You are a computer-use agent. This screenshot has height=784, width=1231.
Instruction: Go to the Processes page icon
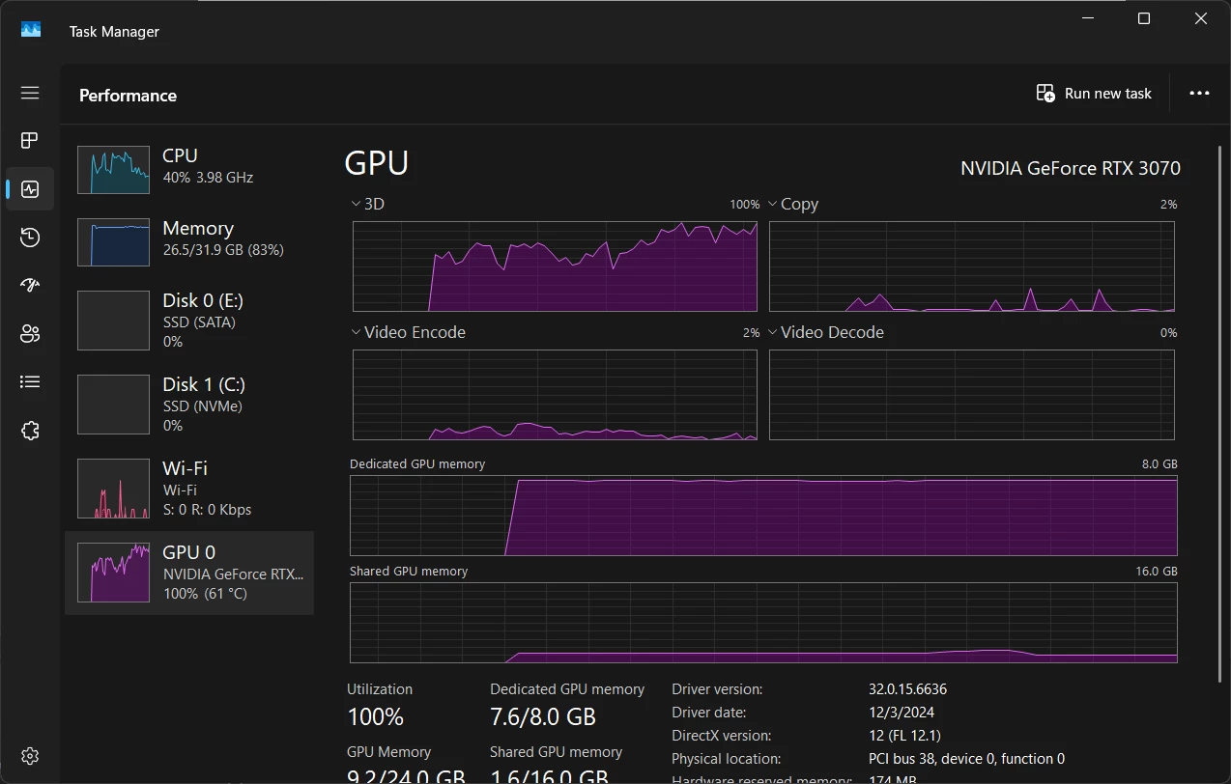coord(30,141)
